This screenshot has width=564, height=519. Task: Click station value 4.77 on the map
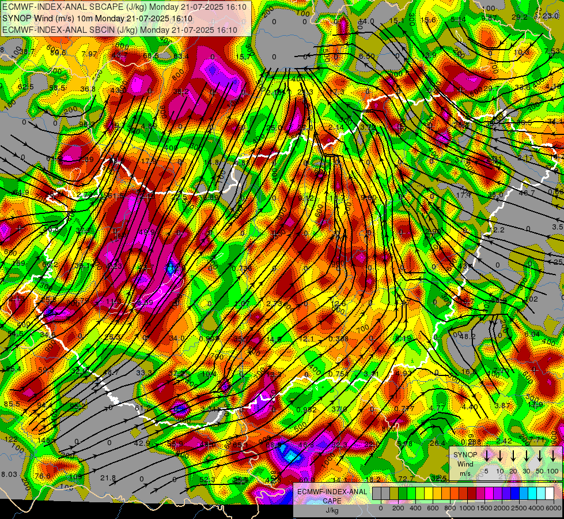(437, 408)
